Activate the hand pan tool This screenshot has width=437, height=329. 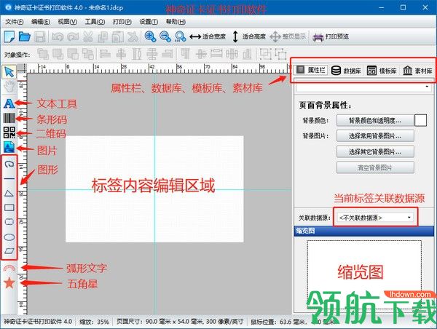click(9, 87)
